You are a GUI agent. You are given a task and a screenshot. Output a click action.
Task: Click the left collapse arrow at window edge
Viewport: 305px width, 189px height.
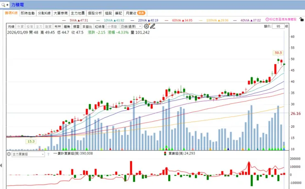[1, 165]
